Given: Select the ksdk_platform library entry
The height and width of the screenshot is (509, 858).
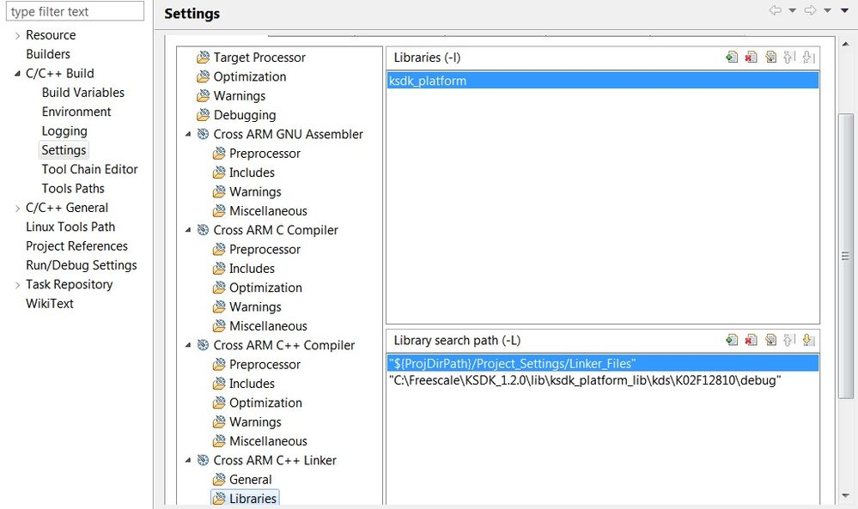Looking at the screenshot, I should coord(602,81).
